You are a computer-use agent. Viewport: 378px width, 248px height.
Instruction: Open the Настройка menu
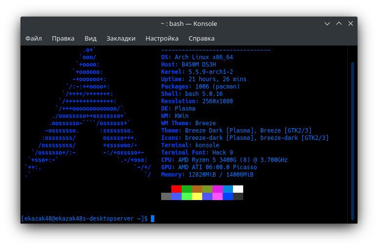point(162,38)
